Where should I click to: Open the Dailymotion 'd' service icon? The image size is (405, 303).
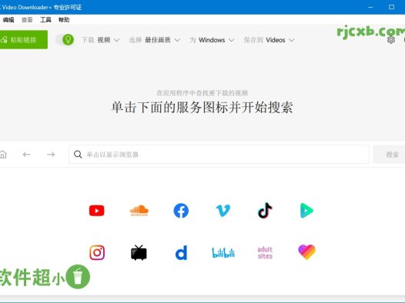coord(181,252)
